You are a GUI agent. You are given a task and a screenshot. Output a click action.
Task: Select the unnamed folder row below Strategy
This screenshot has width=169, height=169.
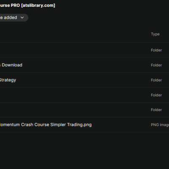(x=84, y=95)
